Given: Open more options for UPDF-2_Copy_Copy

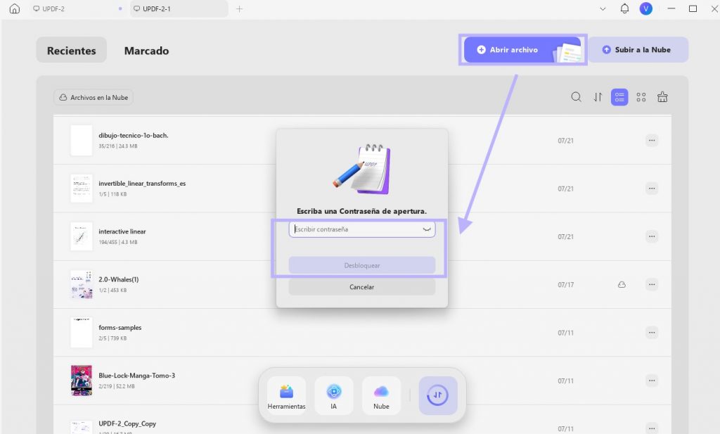Looking at the screenshot, I should click(x=652, y=428).
